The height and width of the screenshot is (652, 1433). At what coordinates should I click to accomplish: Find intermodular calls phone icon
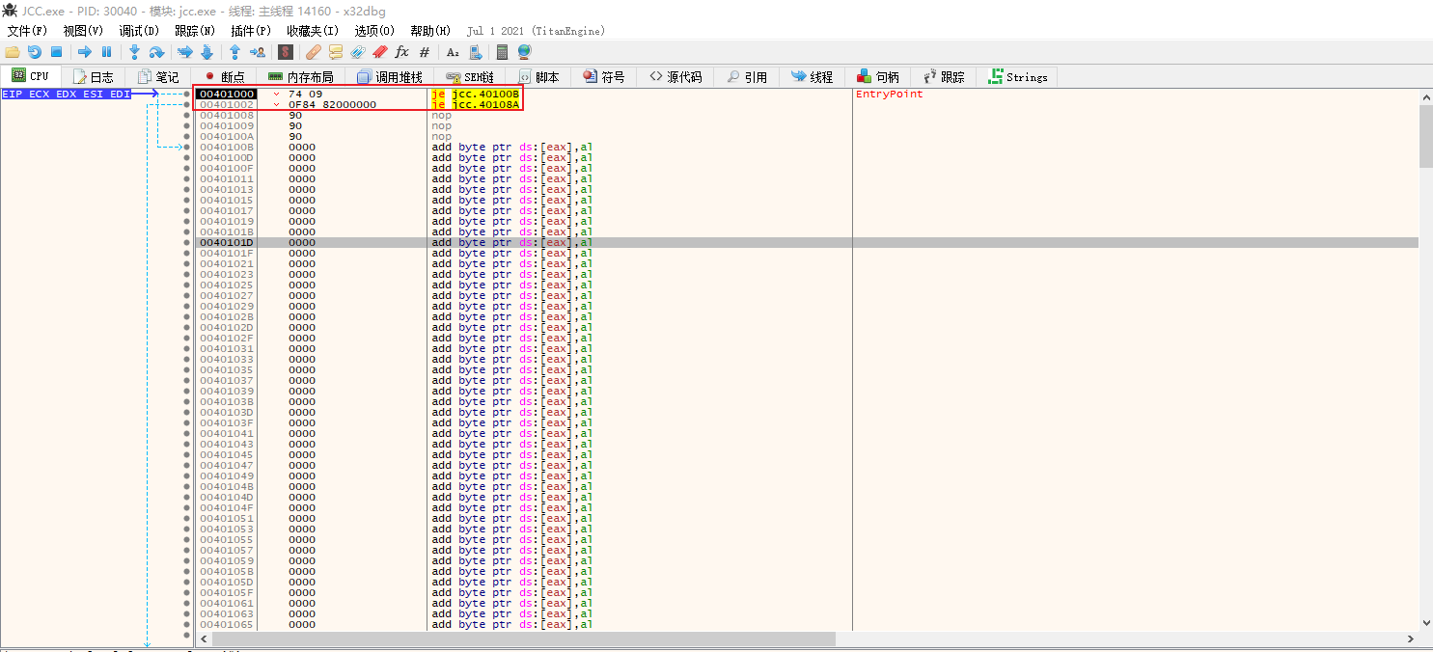(475, 52)
